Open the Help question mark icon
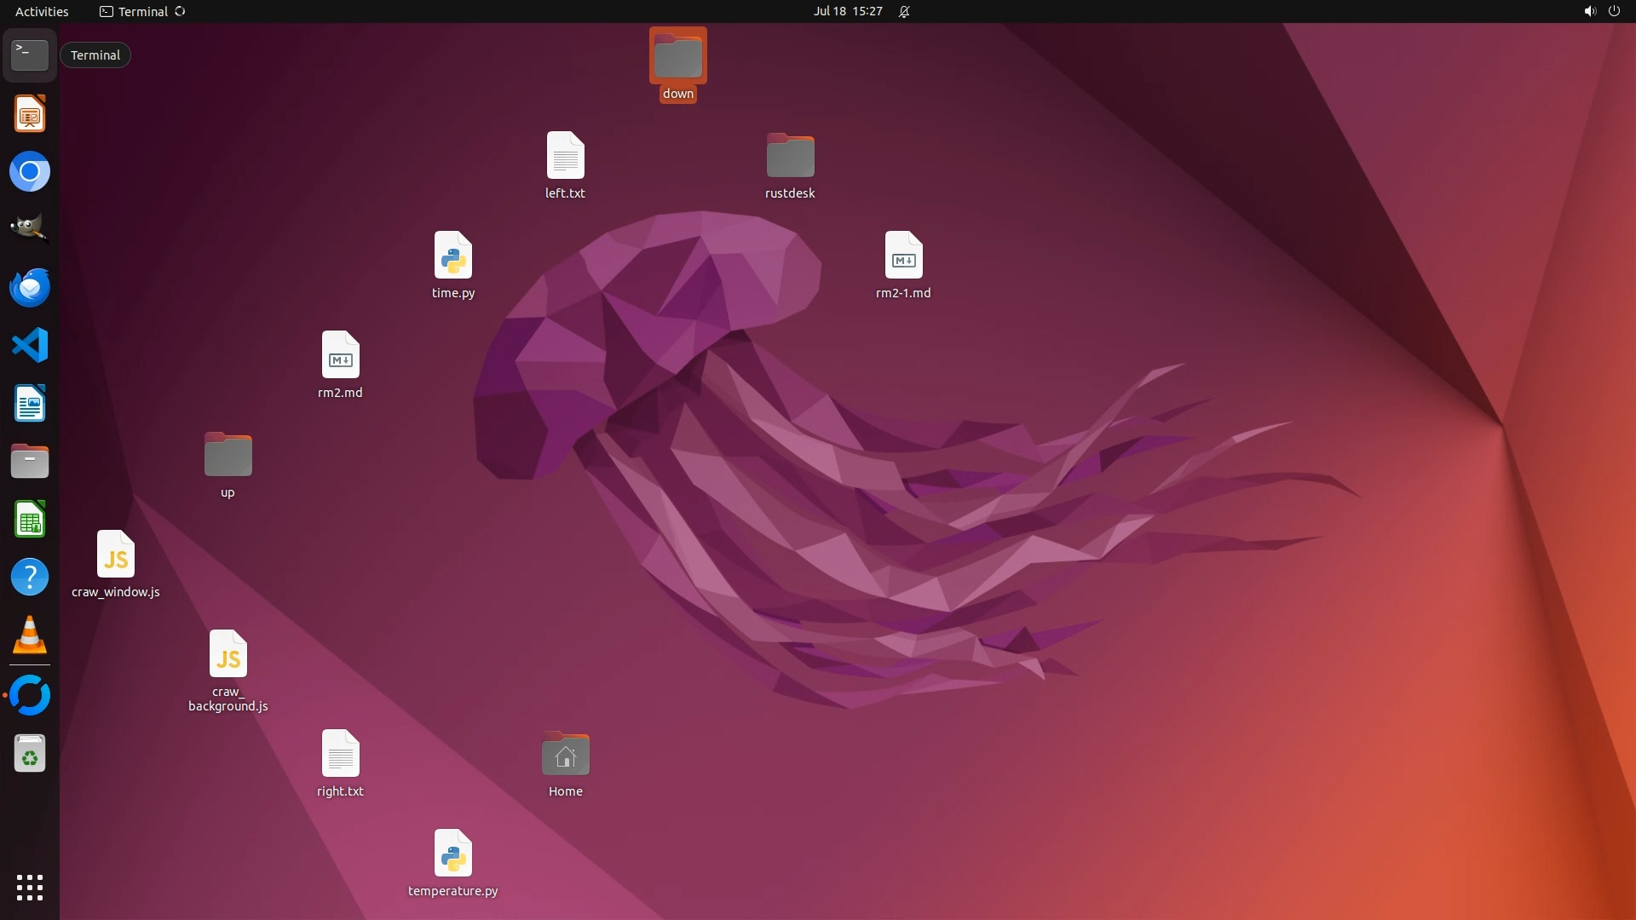 pos(30,578)
